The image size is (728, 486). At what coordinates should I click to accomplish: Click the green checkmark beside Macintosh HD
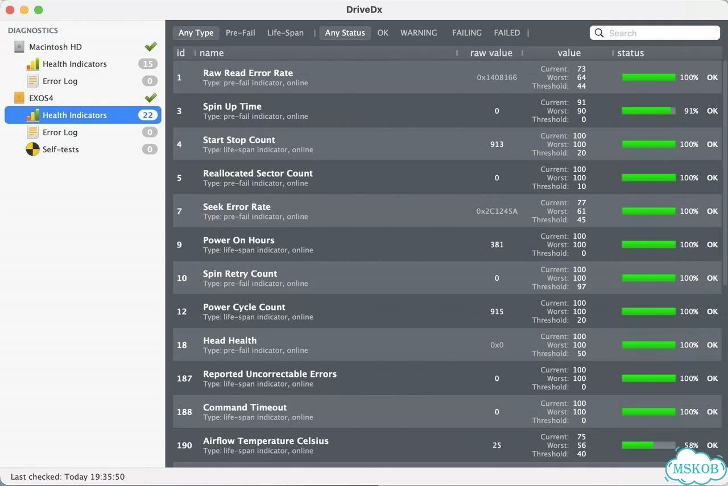[x=151, y=47]
